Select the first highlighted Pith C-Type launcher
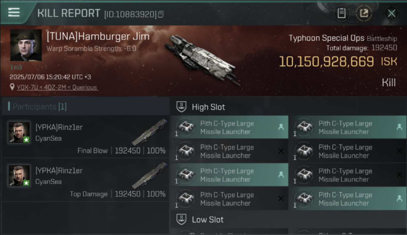 (229, 127)
